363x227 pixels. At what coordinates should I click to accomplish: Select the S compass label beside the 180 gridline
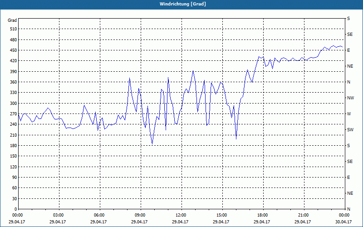(348, 146)
